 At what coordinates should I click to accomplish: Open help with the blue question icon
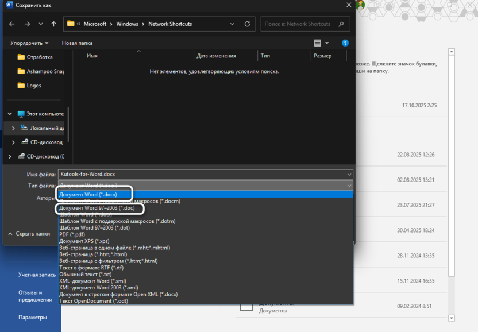pyautogui.click(x=345, y=43)
